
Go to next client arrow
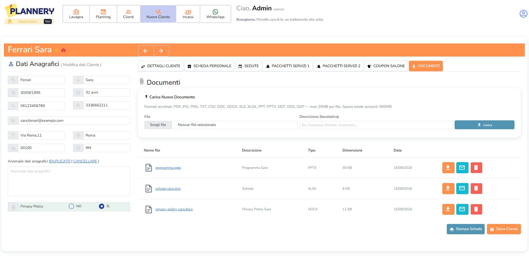coord(161,51)
